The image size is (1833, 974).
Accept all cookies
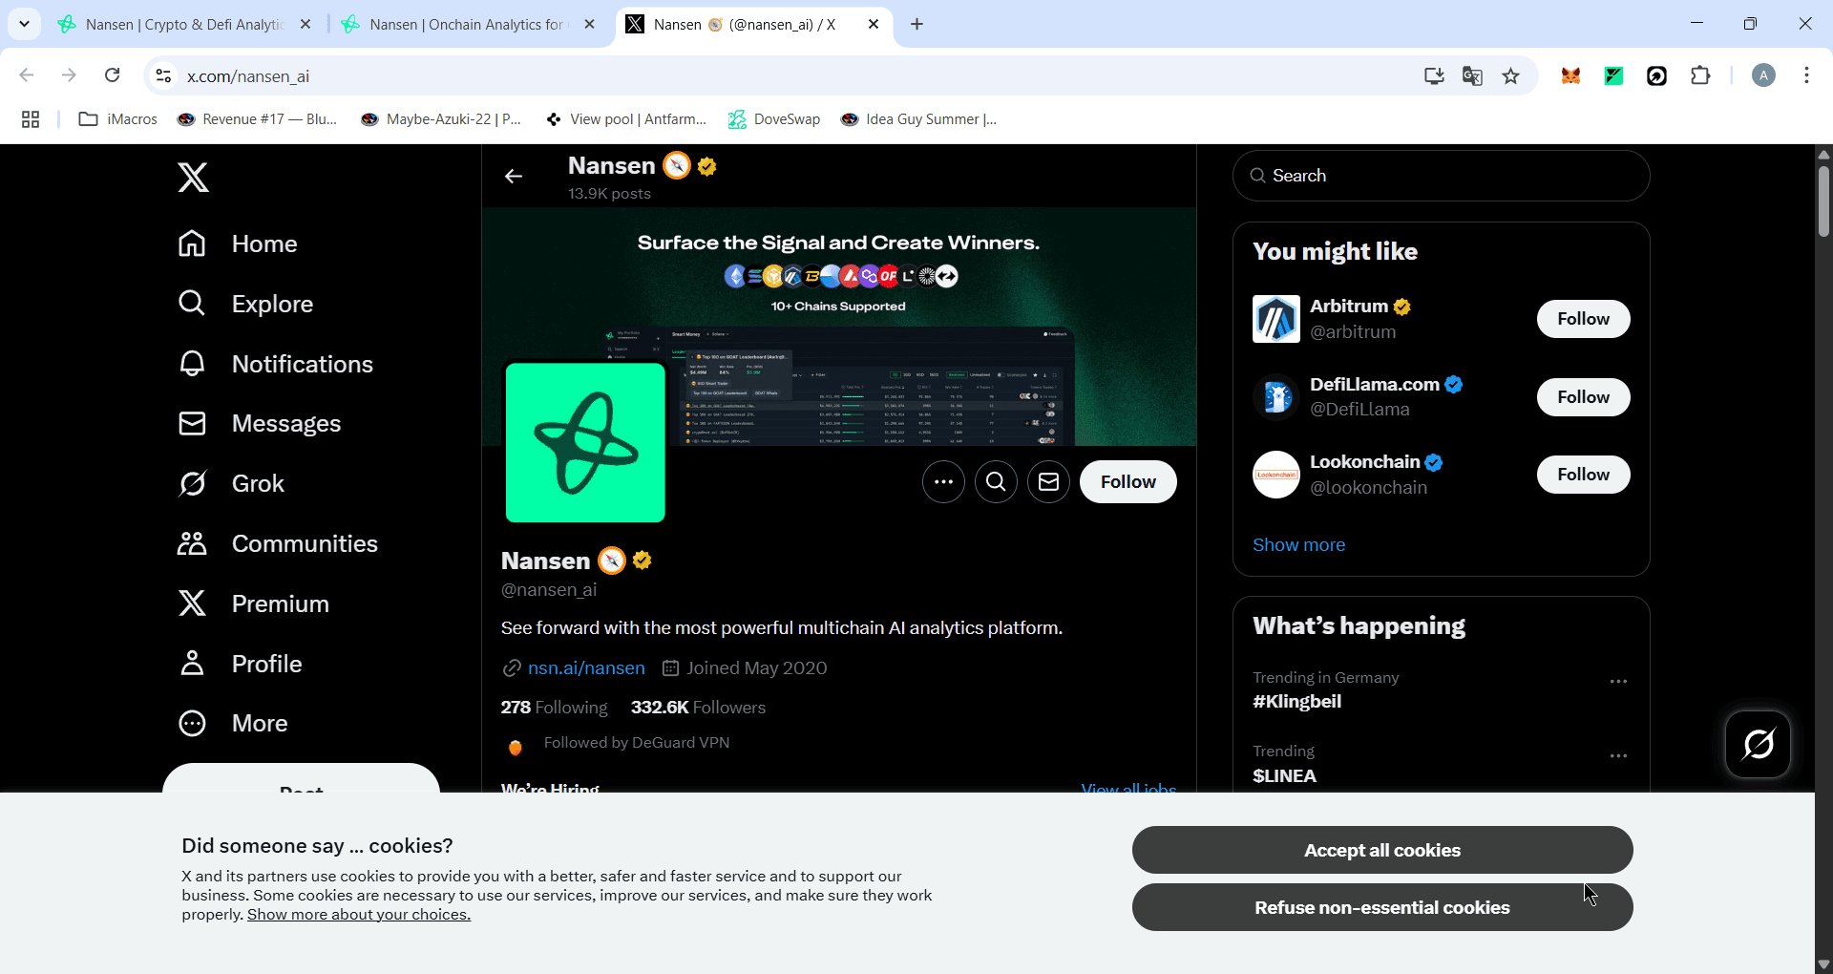(x=1382, y=850)
